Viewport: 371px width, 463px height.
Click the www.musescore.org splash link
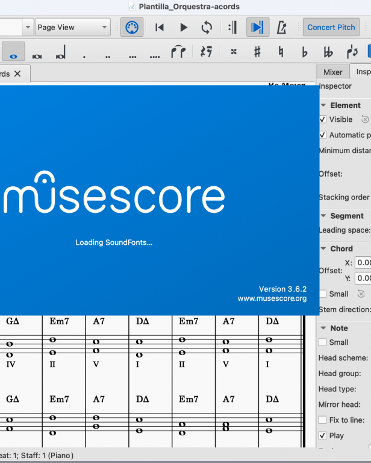(x=272, y=298)
